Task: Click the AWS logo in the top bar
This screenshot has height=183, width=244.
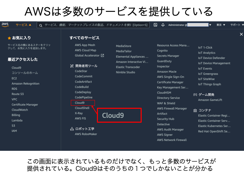Action: pyautogui.click(x=5, y=25)
